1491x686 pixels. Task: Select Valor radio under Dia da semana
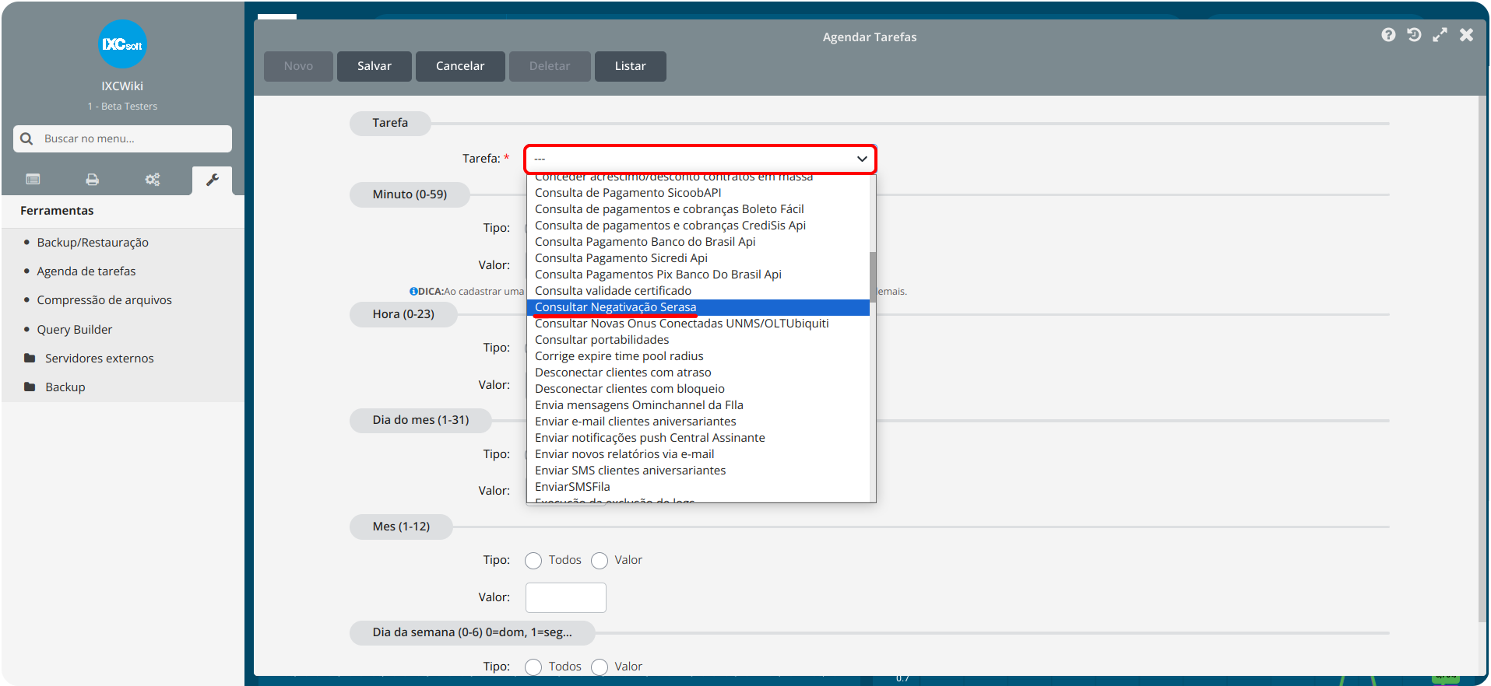click(600, 667)
